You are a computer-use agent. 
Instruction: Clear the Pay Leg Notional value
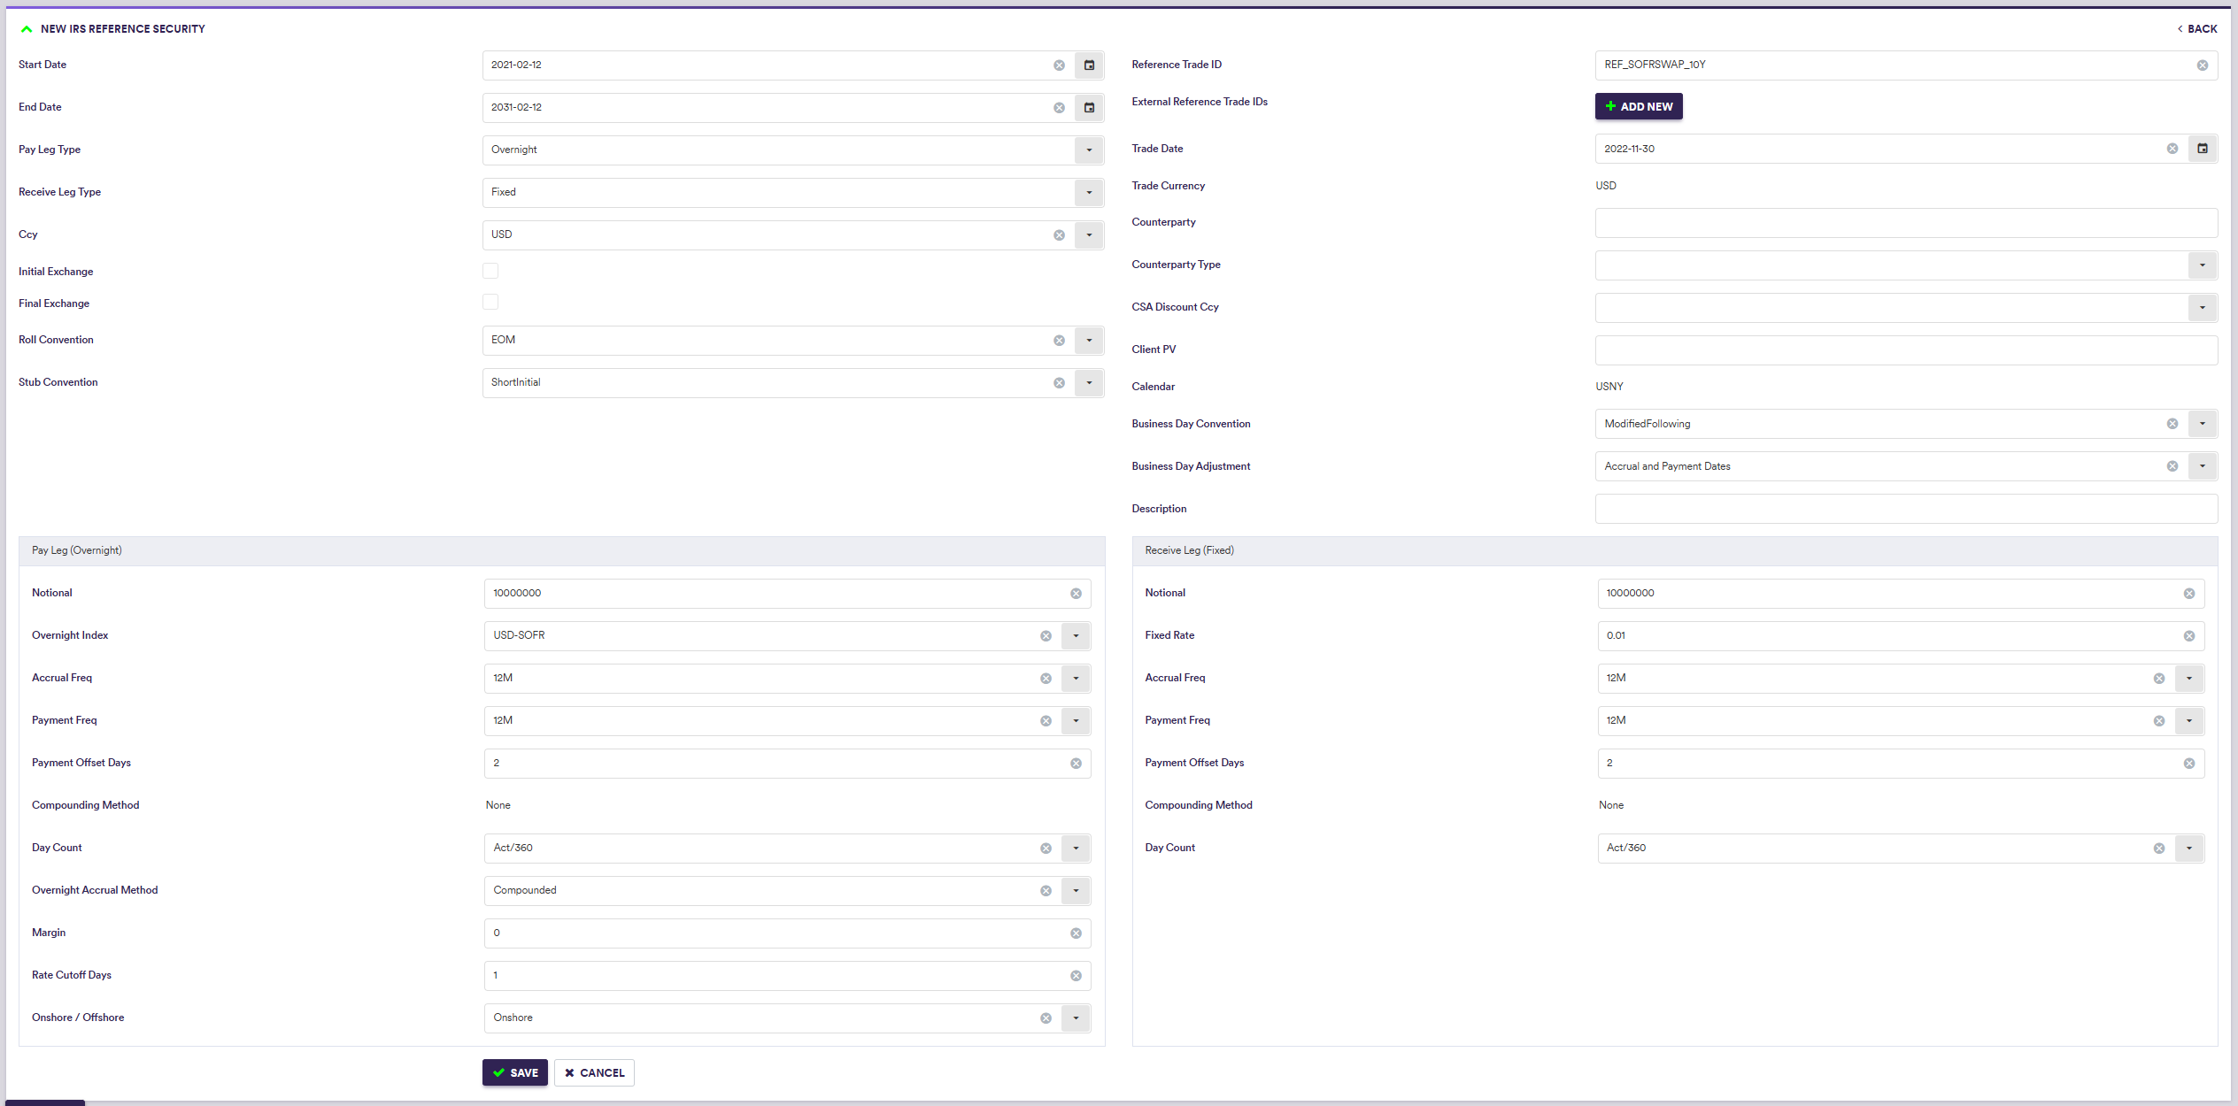1076,594
